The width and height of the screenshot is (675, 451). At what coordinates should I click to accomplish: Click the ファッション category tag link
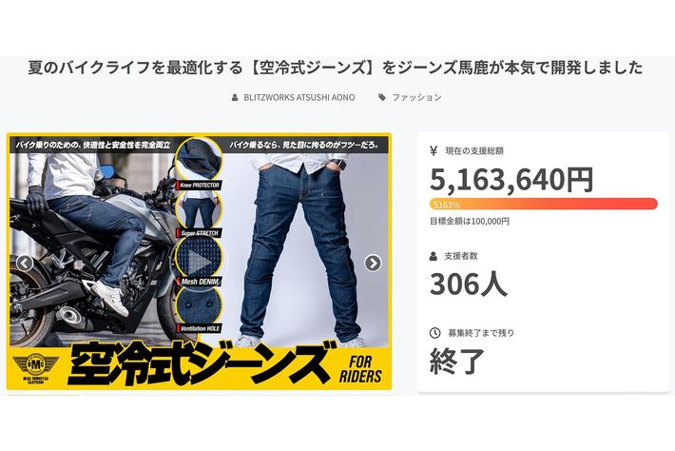point(416,97)
